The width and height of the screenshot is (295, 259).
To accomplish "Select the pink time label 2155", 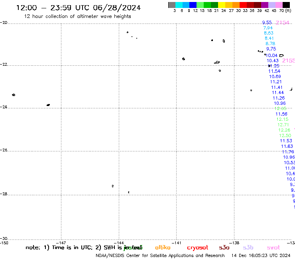I will coord(289,61).
